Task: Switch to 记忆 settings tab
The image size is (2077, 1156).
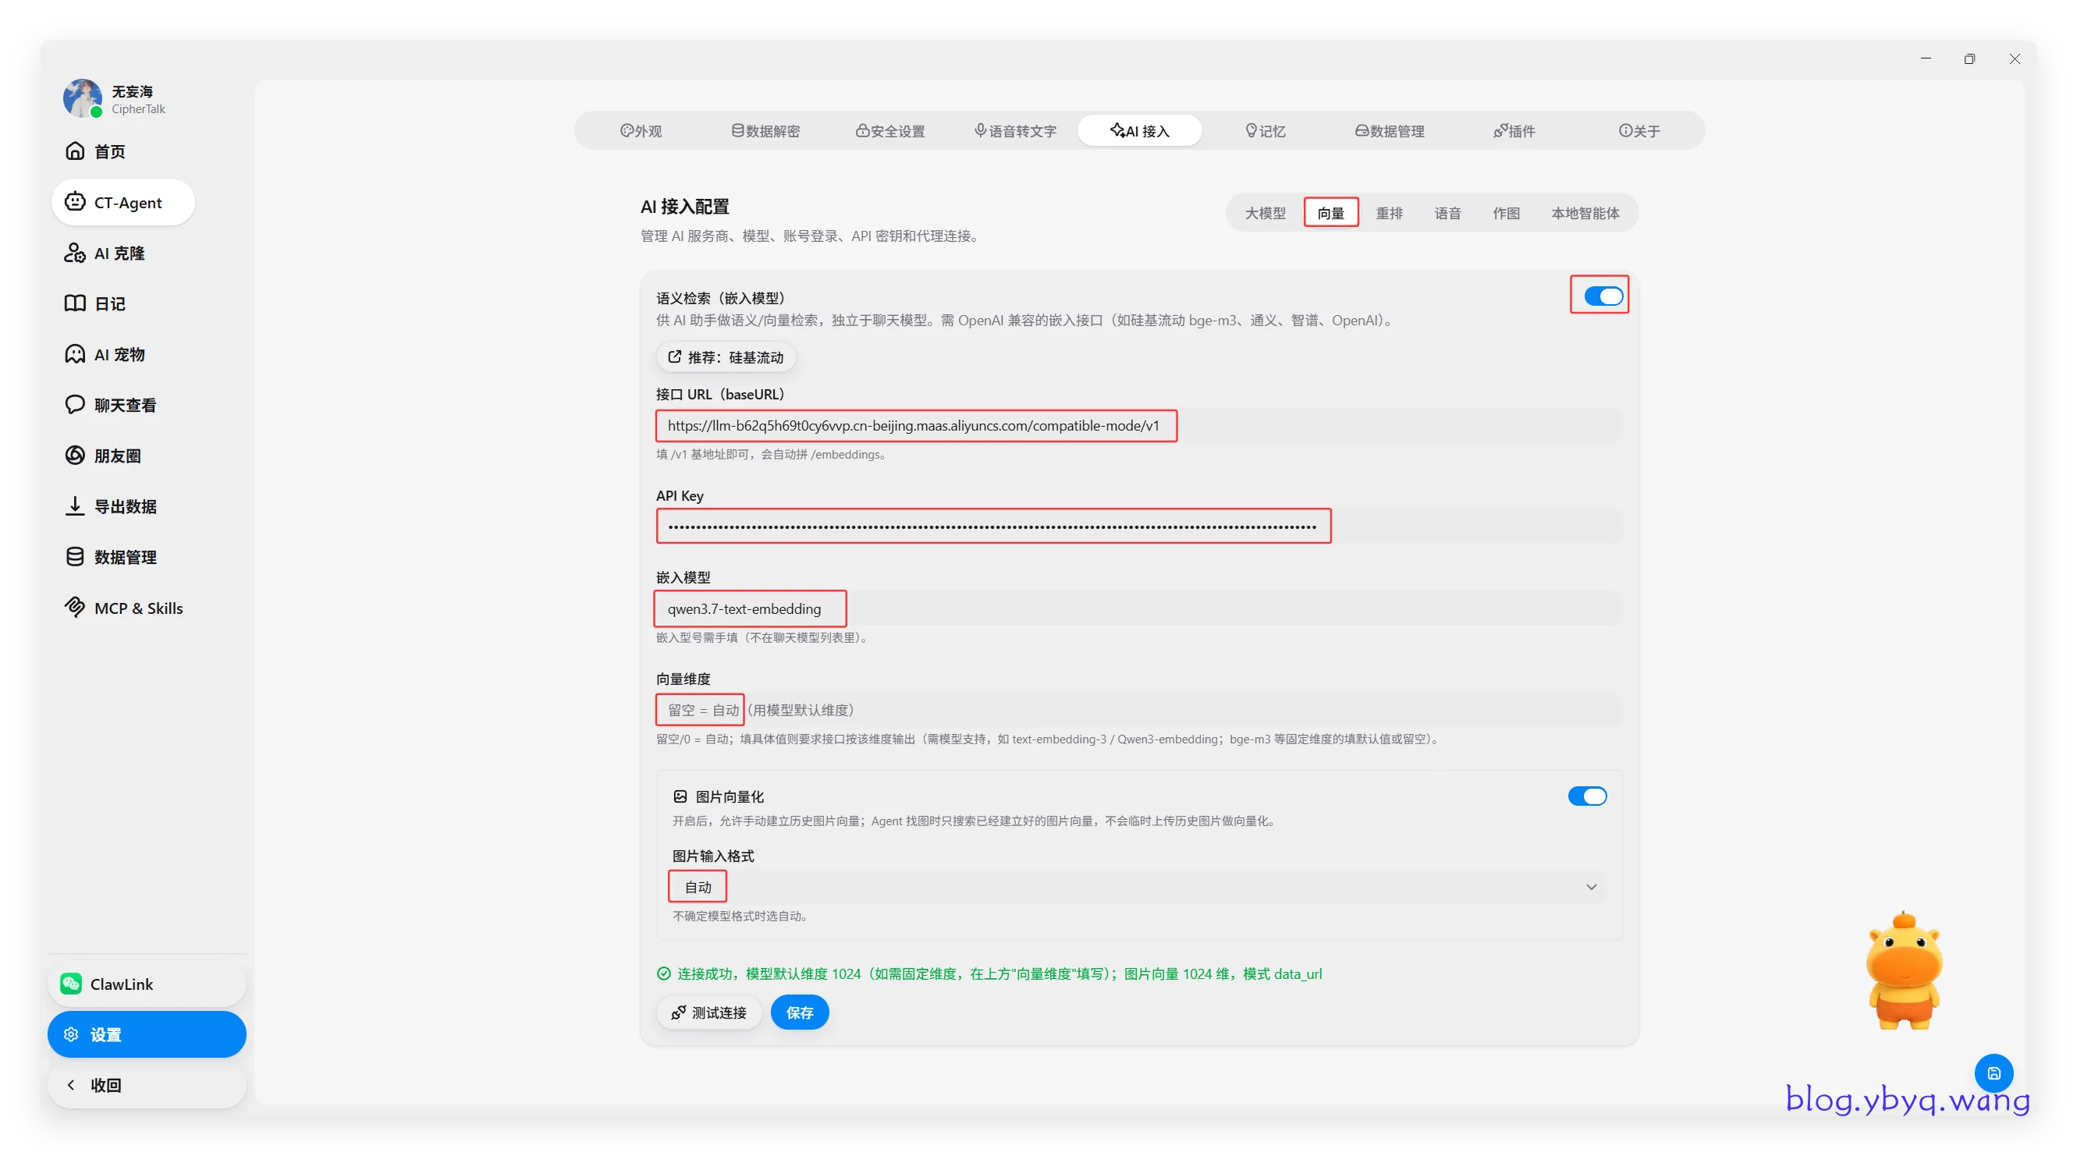Action: point(1264,130)
